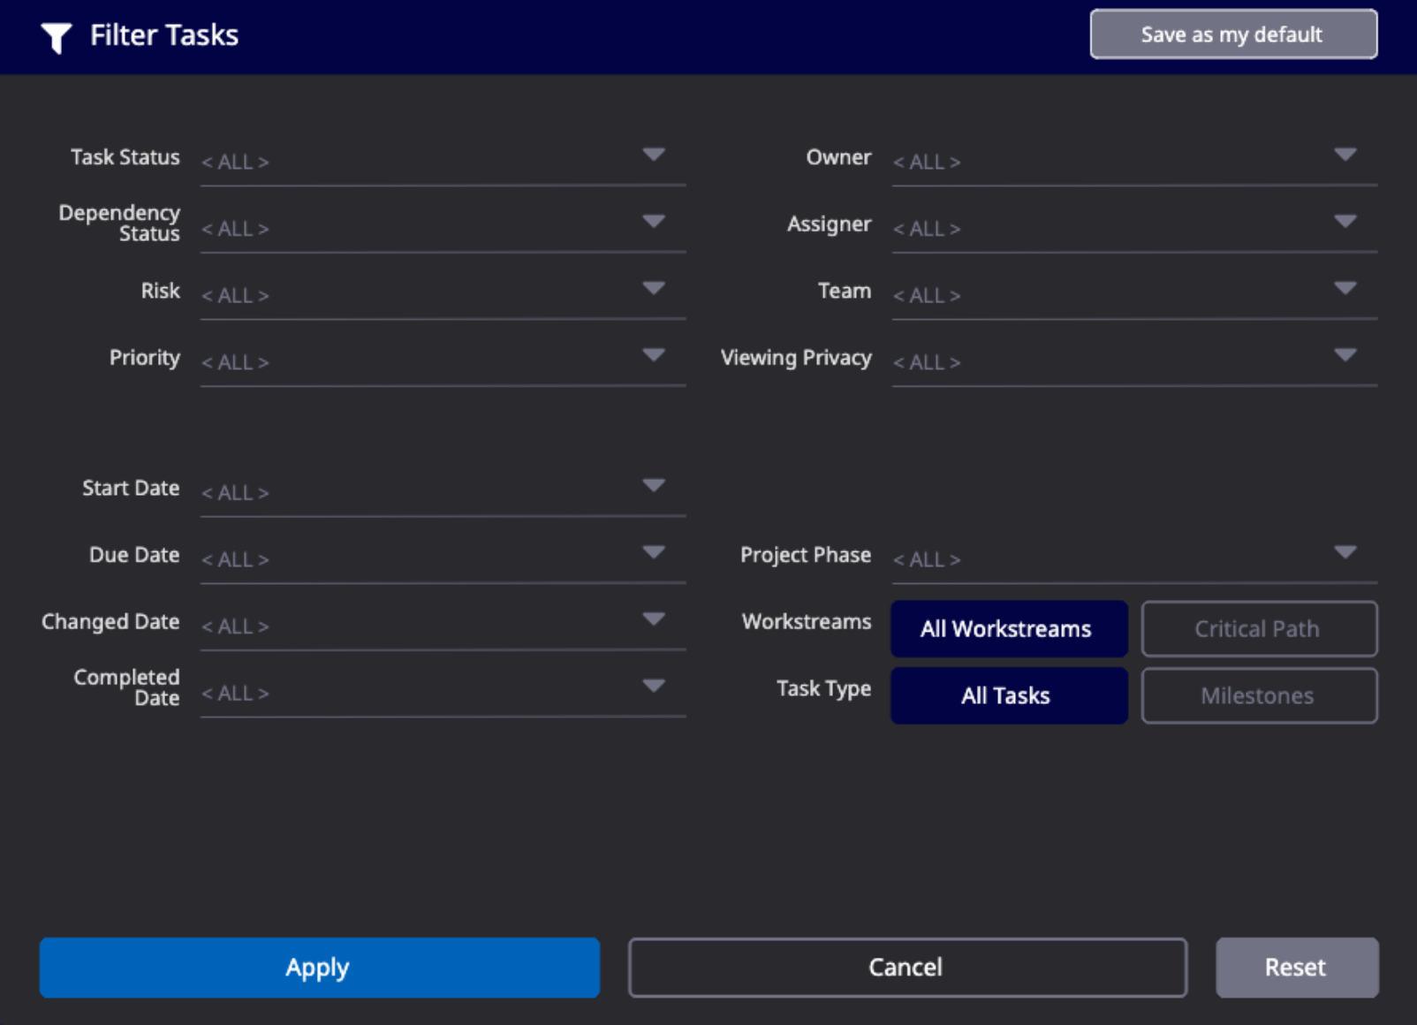
Task: Click the Completed Date <ALL> value field
Action: [x=443, y=693]
